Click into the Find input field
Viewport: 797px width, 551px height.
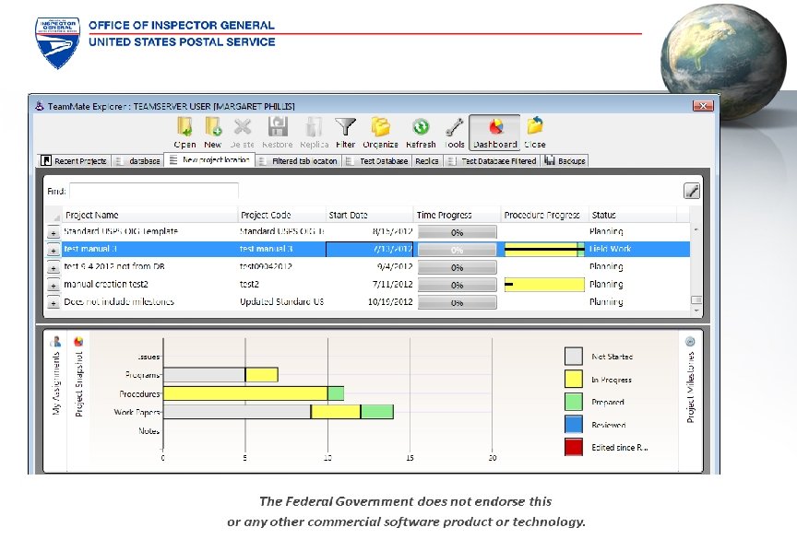(x=154, y=191)
